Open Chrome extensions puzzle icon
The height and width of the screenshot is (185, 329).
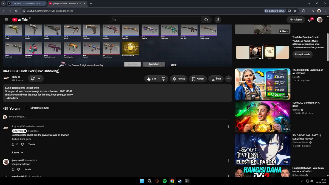pyautogui.click(x=304, y=11)
